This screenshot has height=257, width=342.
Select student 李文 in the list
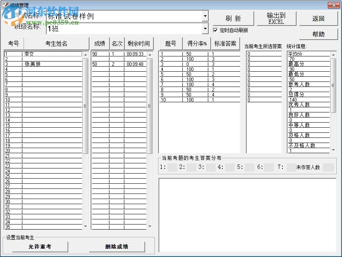[43, 54]
